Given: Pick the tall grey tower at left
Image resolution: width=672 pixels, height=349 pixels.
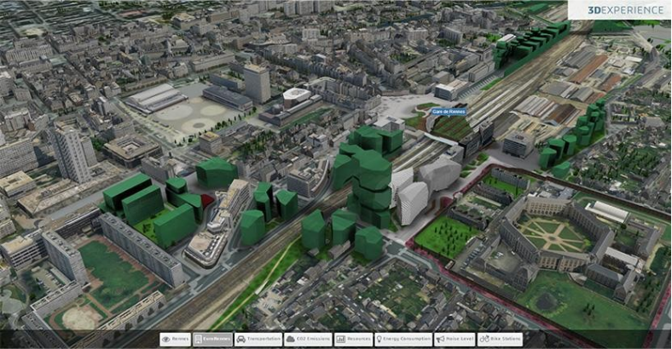Looking at the screenshot, I should [72, 153].
